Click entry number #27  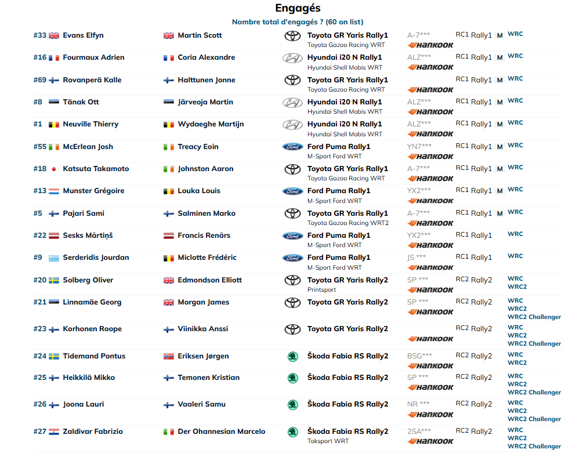click(40, 432)
